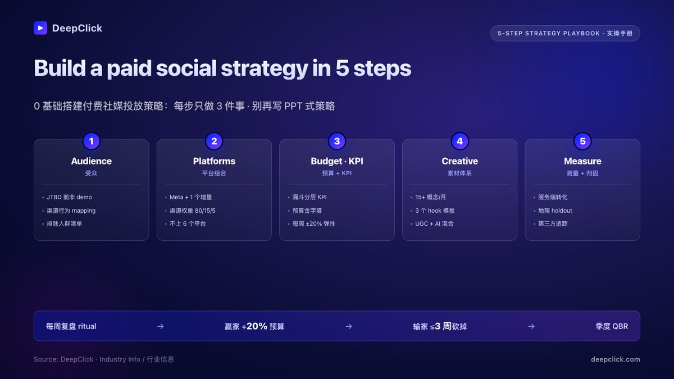The width and height of the screenshot is (674, 379).
Task: Click the Chinese subtitle starting with '0 基础搭建'
Action: (184, 106)
